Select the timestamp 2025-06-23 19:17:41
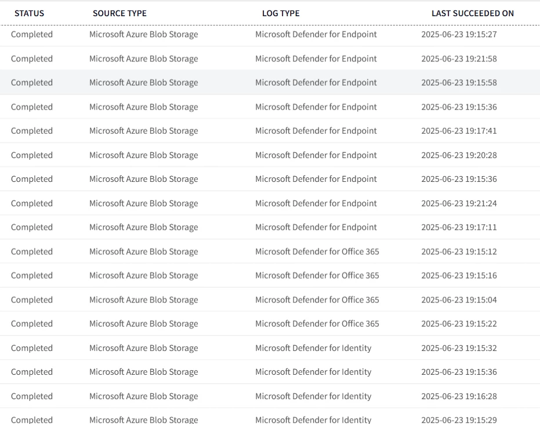The image size is (540, 424). pos(459,131)
